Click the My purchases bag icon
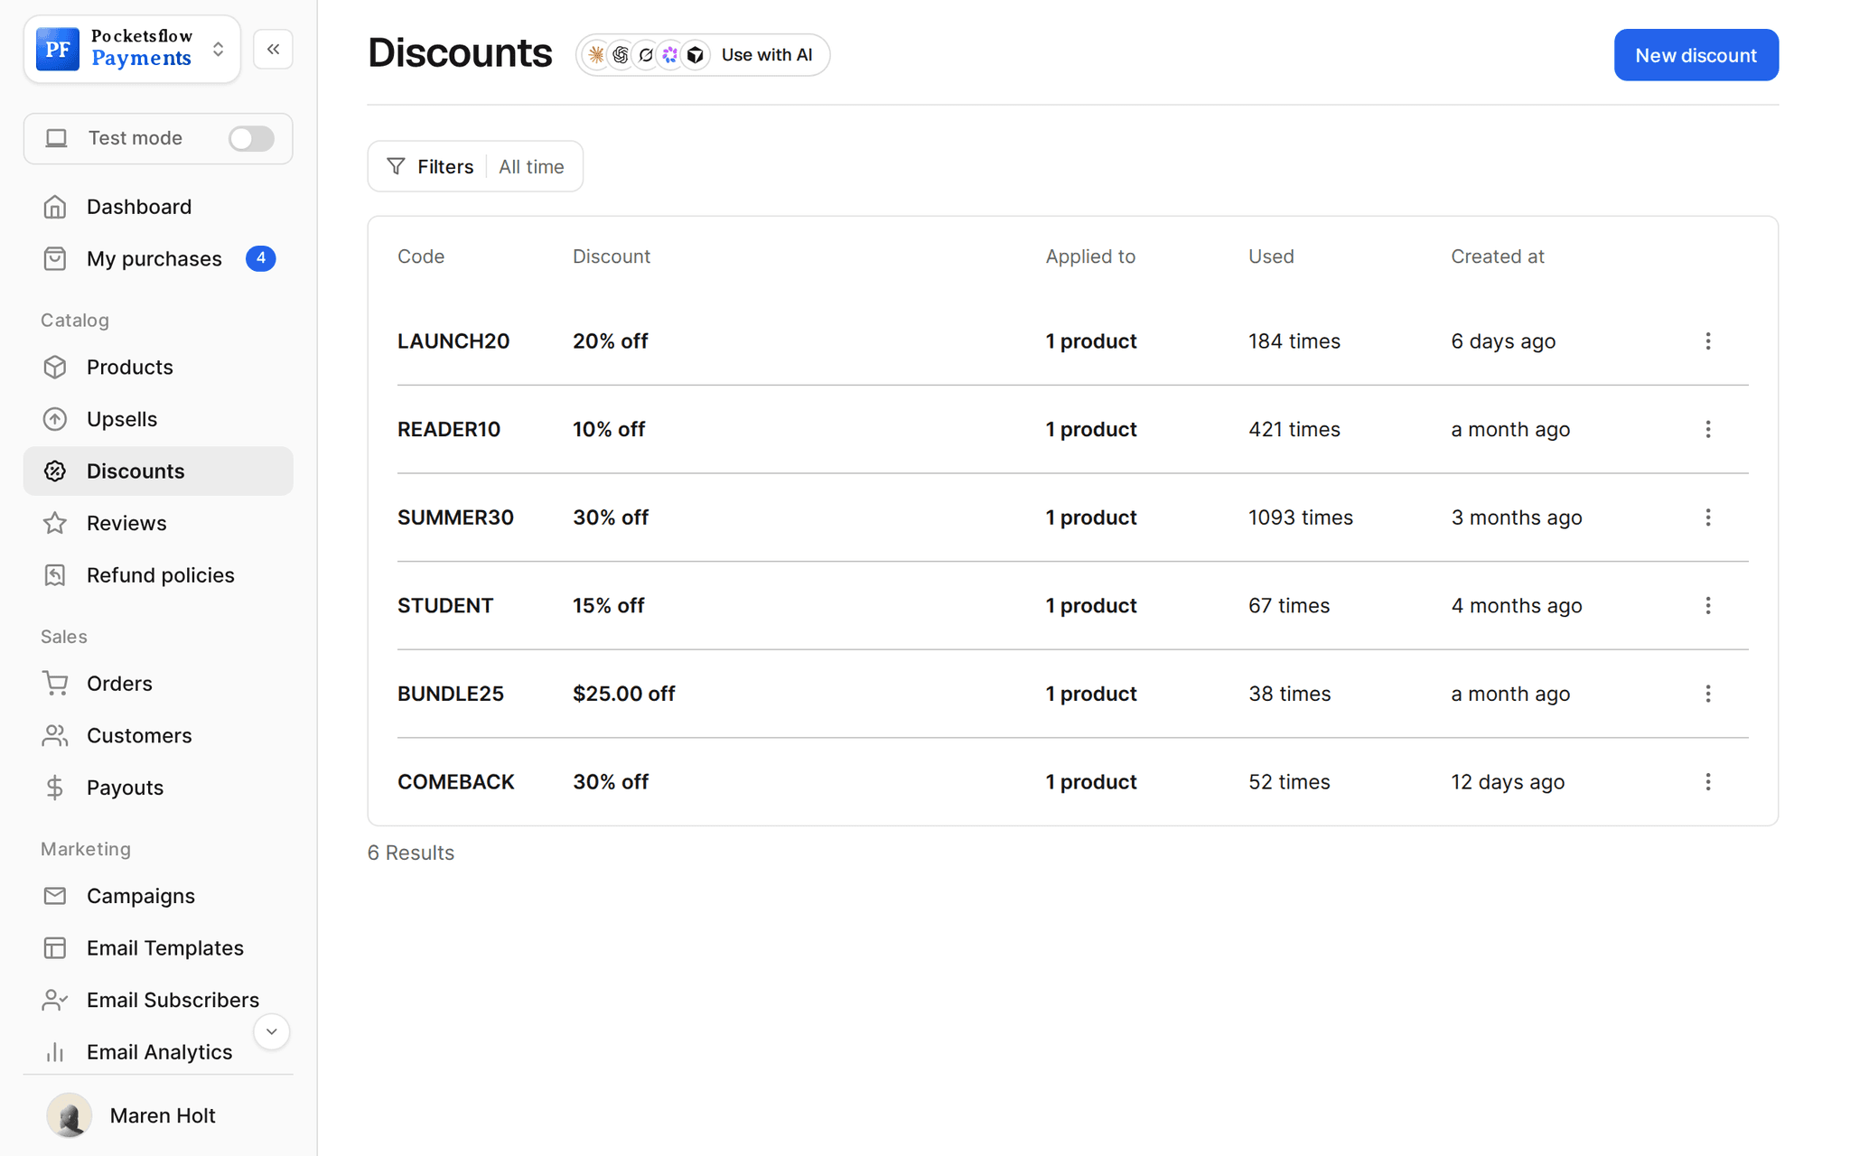1850x1156 pixels. [x=55, y=259]
